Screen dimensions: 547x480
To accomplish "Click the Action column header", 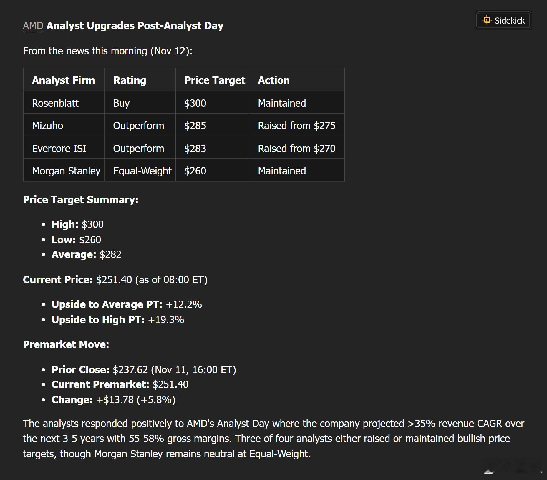I will [273, 80].
